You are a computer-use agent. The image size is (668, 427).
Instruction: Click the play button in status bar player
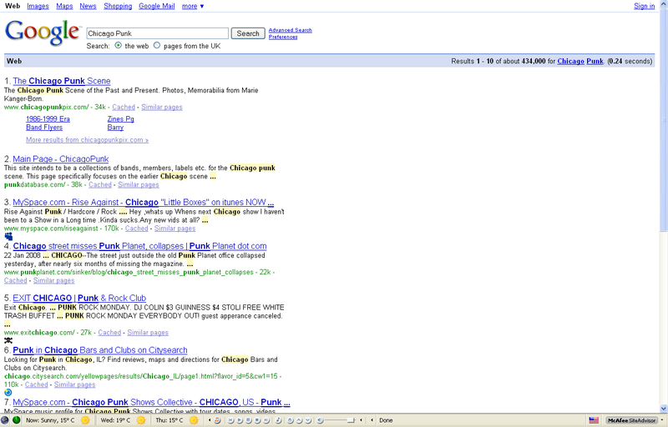[240, 420]
